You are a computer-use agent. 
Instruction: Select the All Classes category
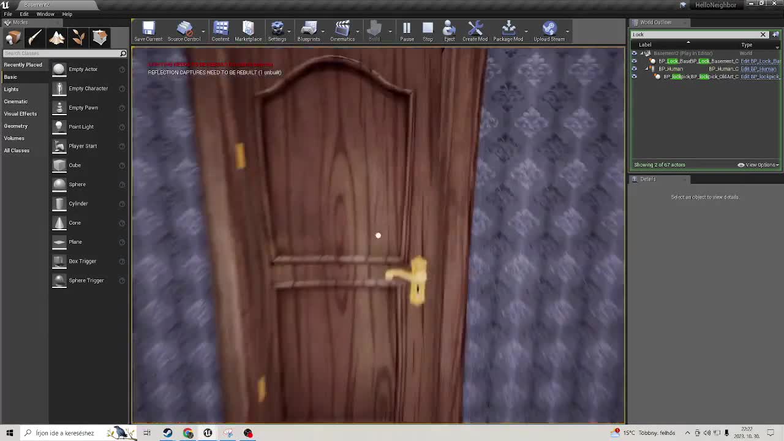tap(17, 151)
